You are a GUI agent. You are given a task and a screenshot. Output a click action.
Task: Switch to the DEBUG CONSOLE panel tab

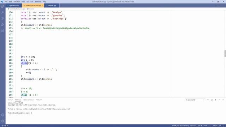(x=28, y=100)
